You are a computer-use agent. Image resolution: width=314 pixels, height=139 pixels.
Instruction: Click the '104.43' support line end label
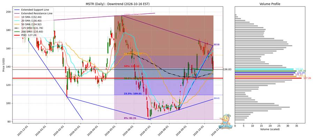pos(217,98)
